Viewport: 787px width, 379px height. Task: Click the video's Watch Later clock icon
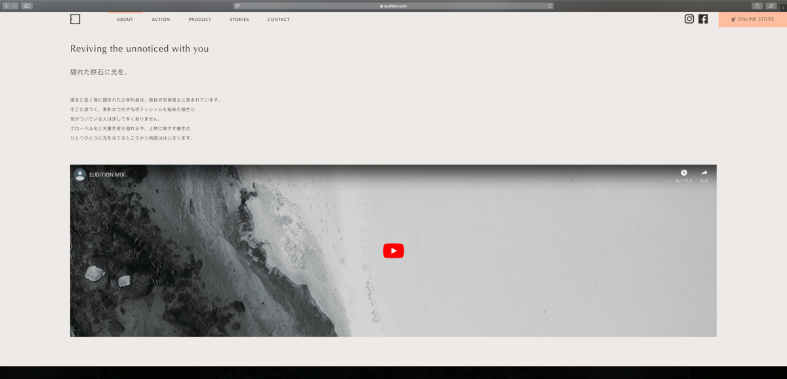[x=684, y=173]
